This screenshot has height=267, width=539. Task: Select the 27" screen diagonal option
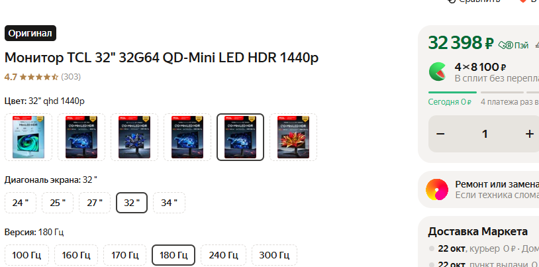(95, 203)
